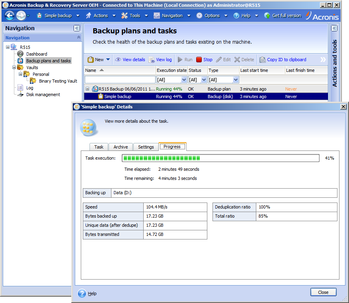Open the Simple backup menu arrow
Viewport: 349px width, 303px height.
pyautogui.click(x=78, y=15)
